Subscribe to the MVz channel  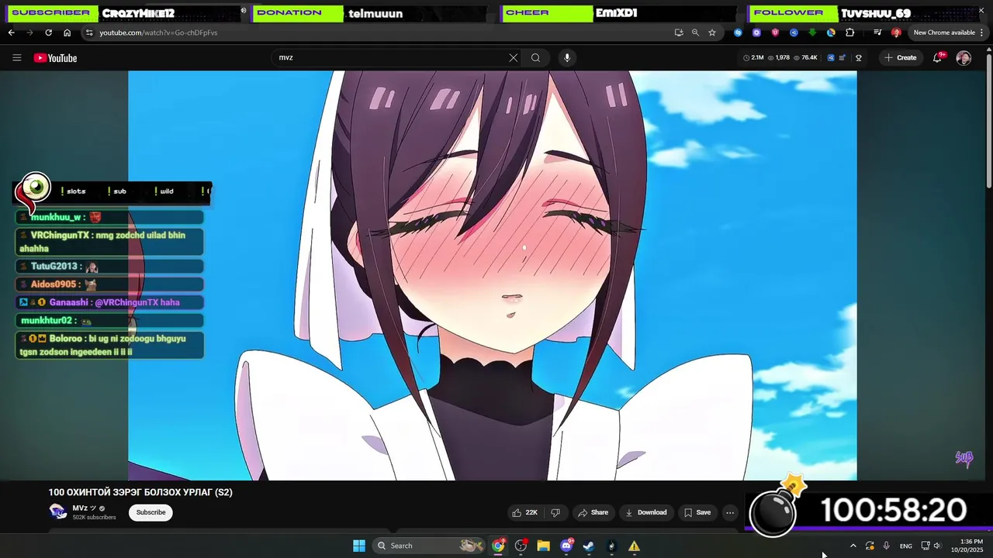click(x=151, y=512)
